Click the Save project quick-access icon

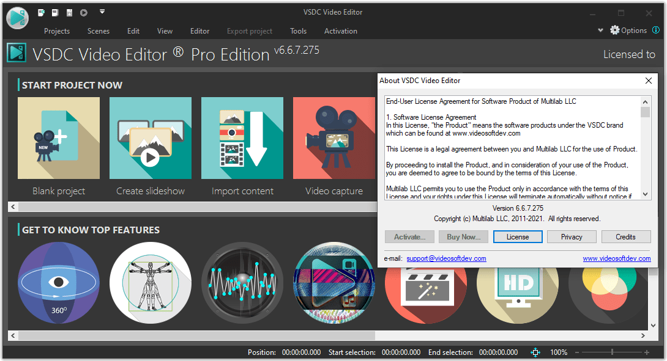coord(55,13)
